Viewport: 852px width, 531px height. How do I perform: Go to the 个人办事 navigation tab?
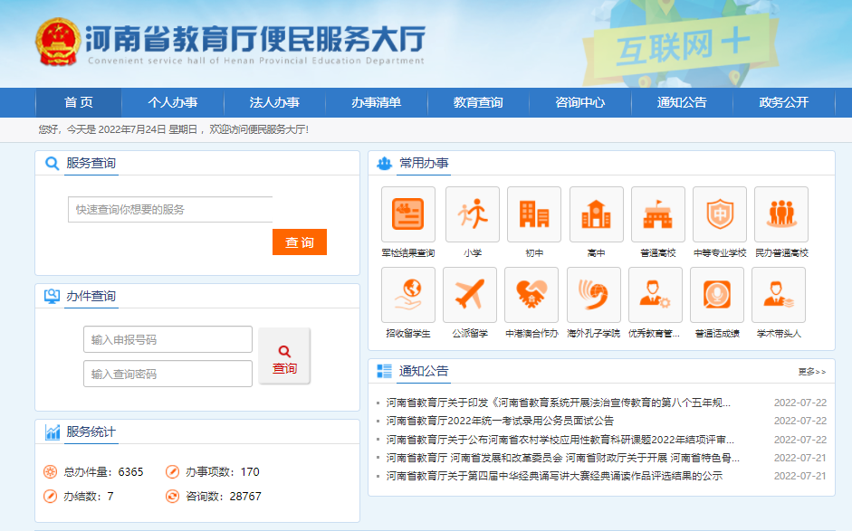[172, 102]
